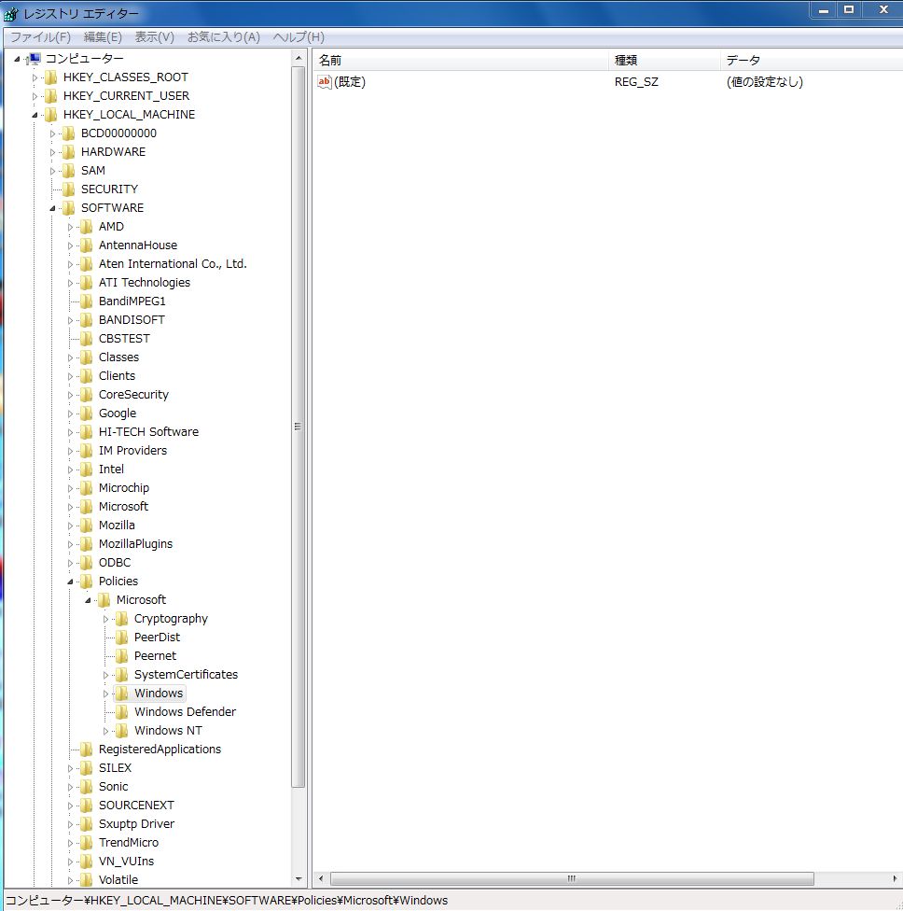Image resolution: width=903 pixels, height=911 pixels.
Task: Click the RegisteredApplications folder icon
Action: 87,749
